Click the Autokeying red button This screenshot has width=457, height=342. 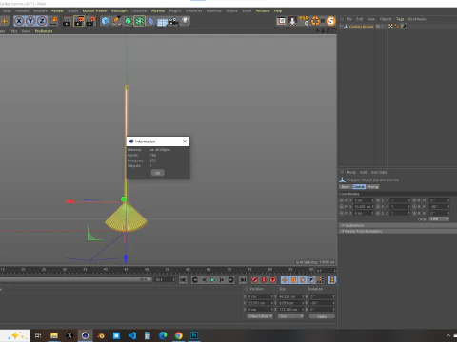point(264,280)
